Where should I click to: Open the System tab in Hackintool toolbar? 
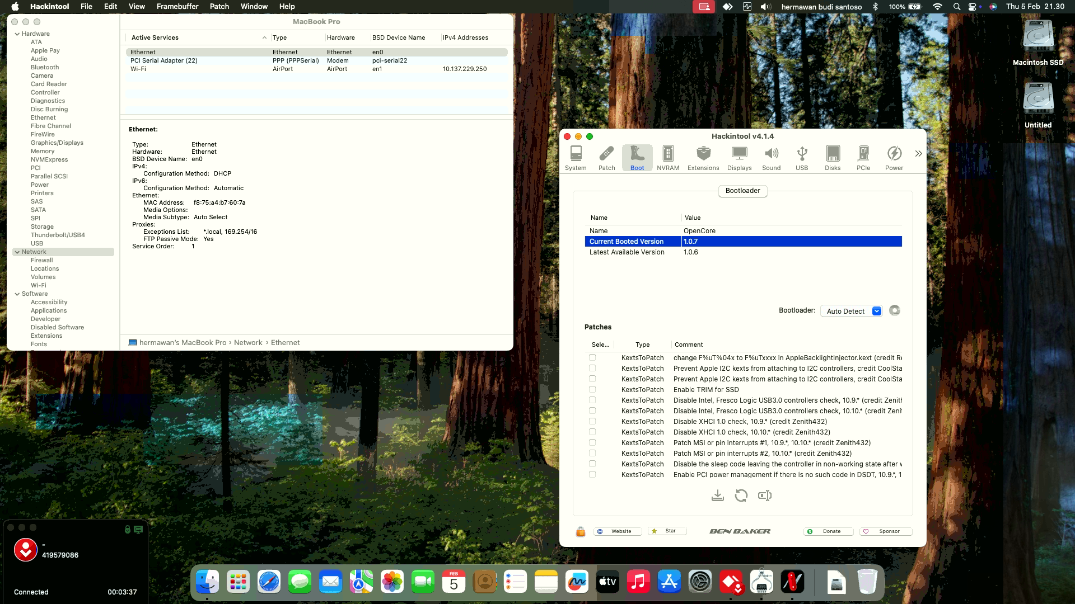click(x=576, y=158)
